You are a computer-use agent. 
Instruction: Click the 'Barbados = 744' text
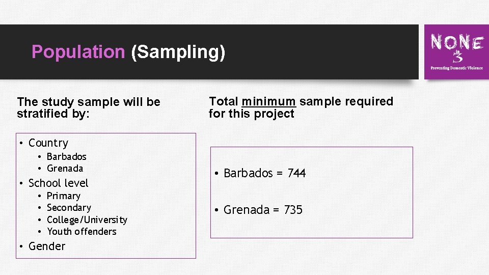pyautogui.click(x=264, y=173)
